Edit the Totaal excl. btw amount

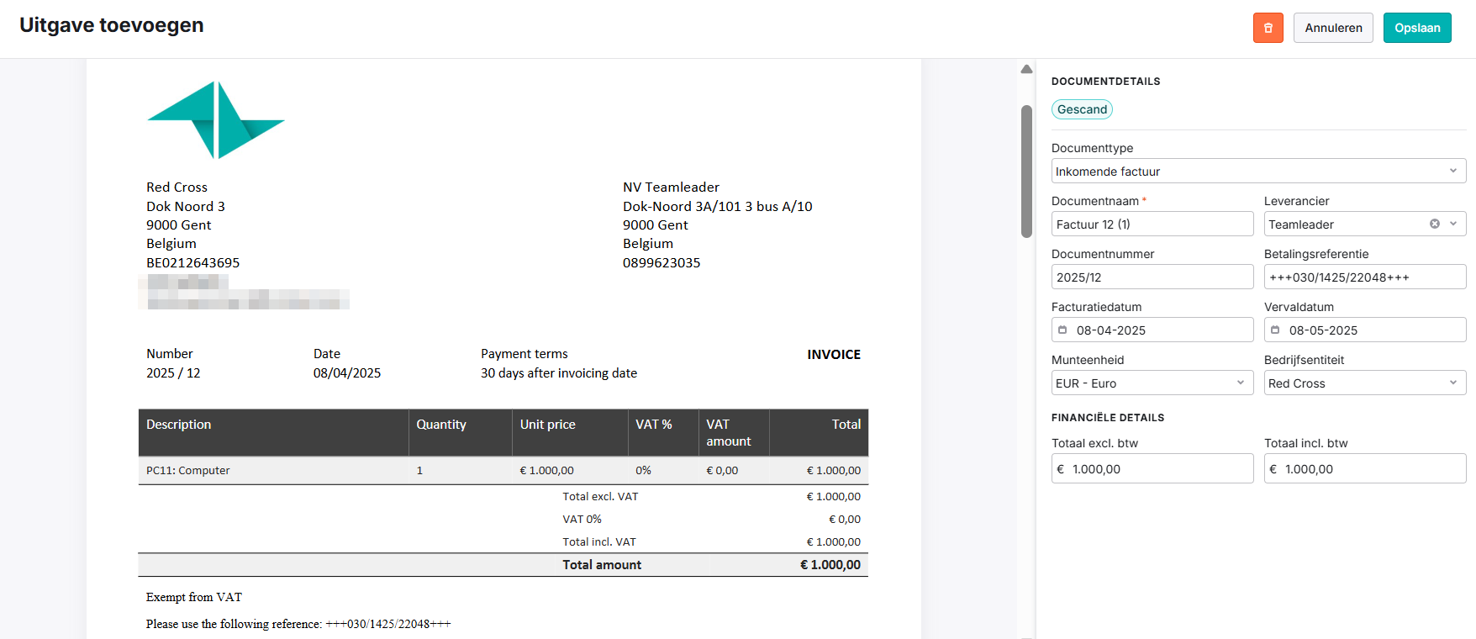[1152, 469]
